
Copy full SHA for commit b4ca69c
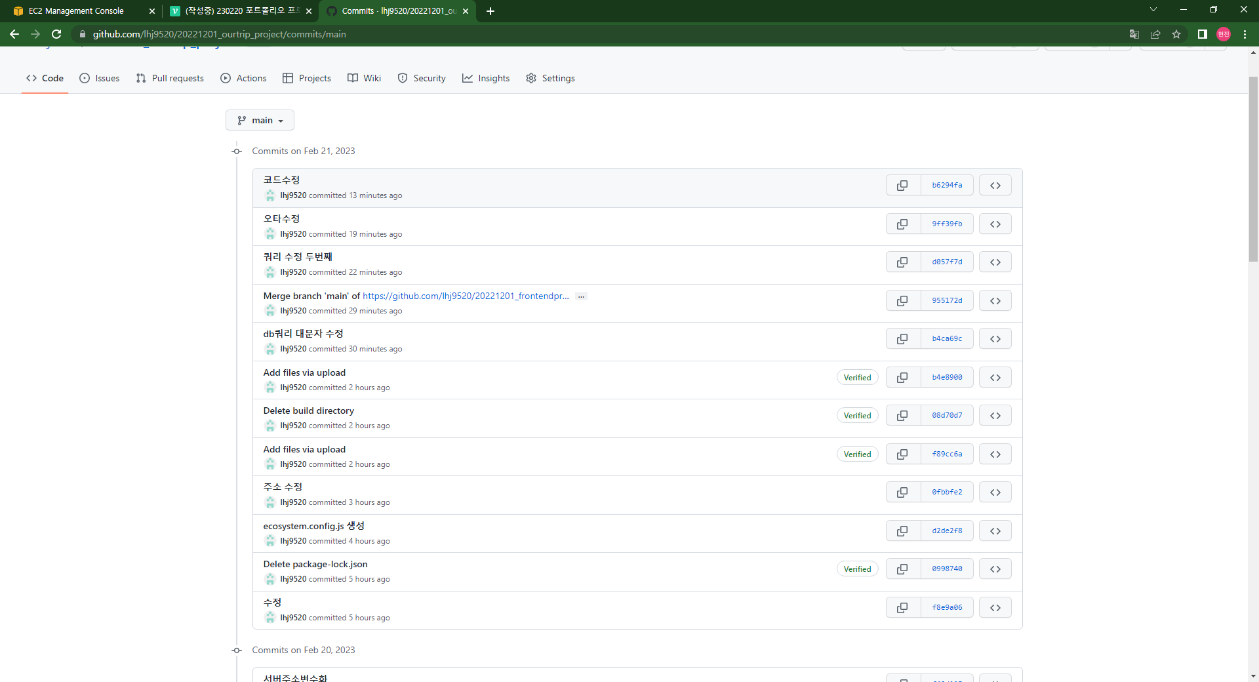[x=903, y=339]
